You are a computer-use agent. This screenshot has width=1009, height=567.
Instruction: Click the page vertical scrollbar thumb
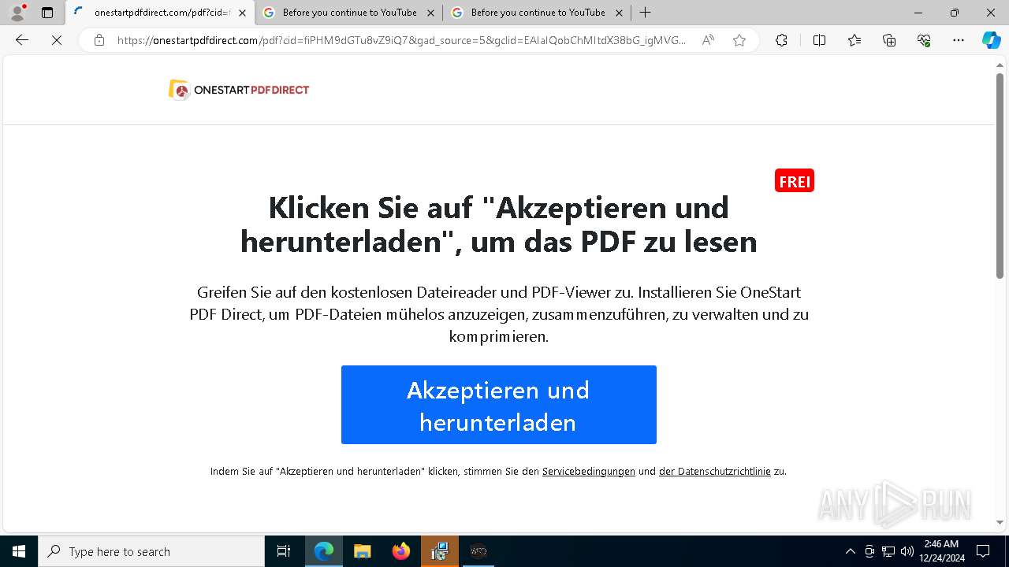tap(1000, 176)
